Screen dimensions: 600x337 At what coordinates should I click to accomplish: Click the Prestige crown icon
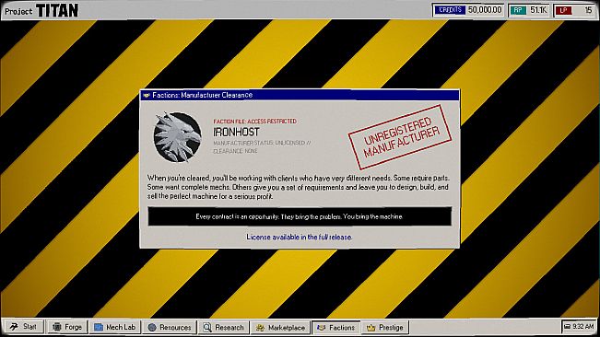[371, 328]
